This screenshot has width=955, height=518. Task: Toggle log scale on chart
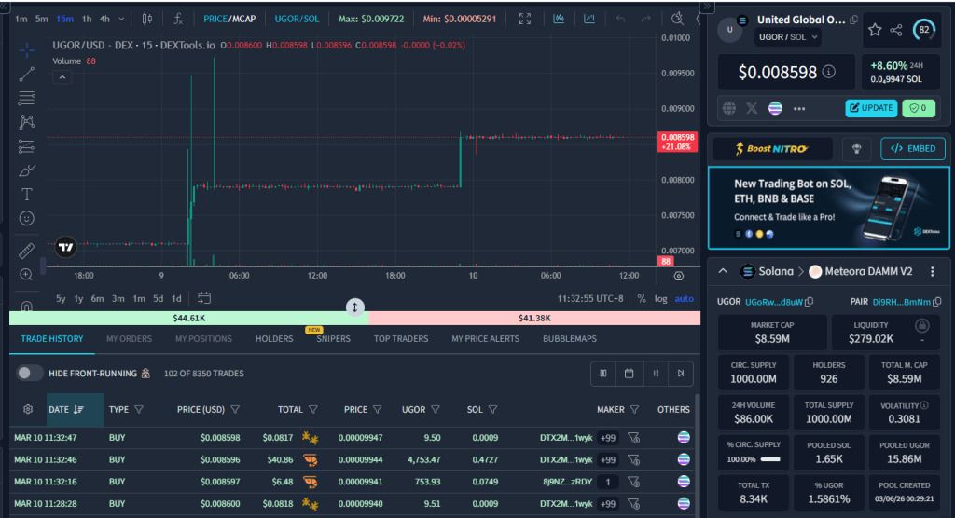tap(661, 299)
